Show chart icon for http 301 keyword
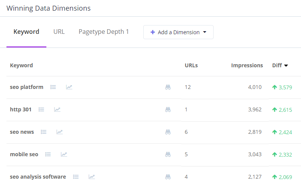 (57, 109)
